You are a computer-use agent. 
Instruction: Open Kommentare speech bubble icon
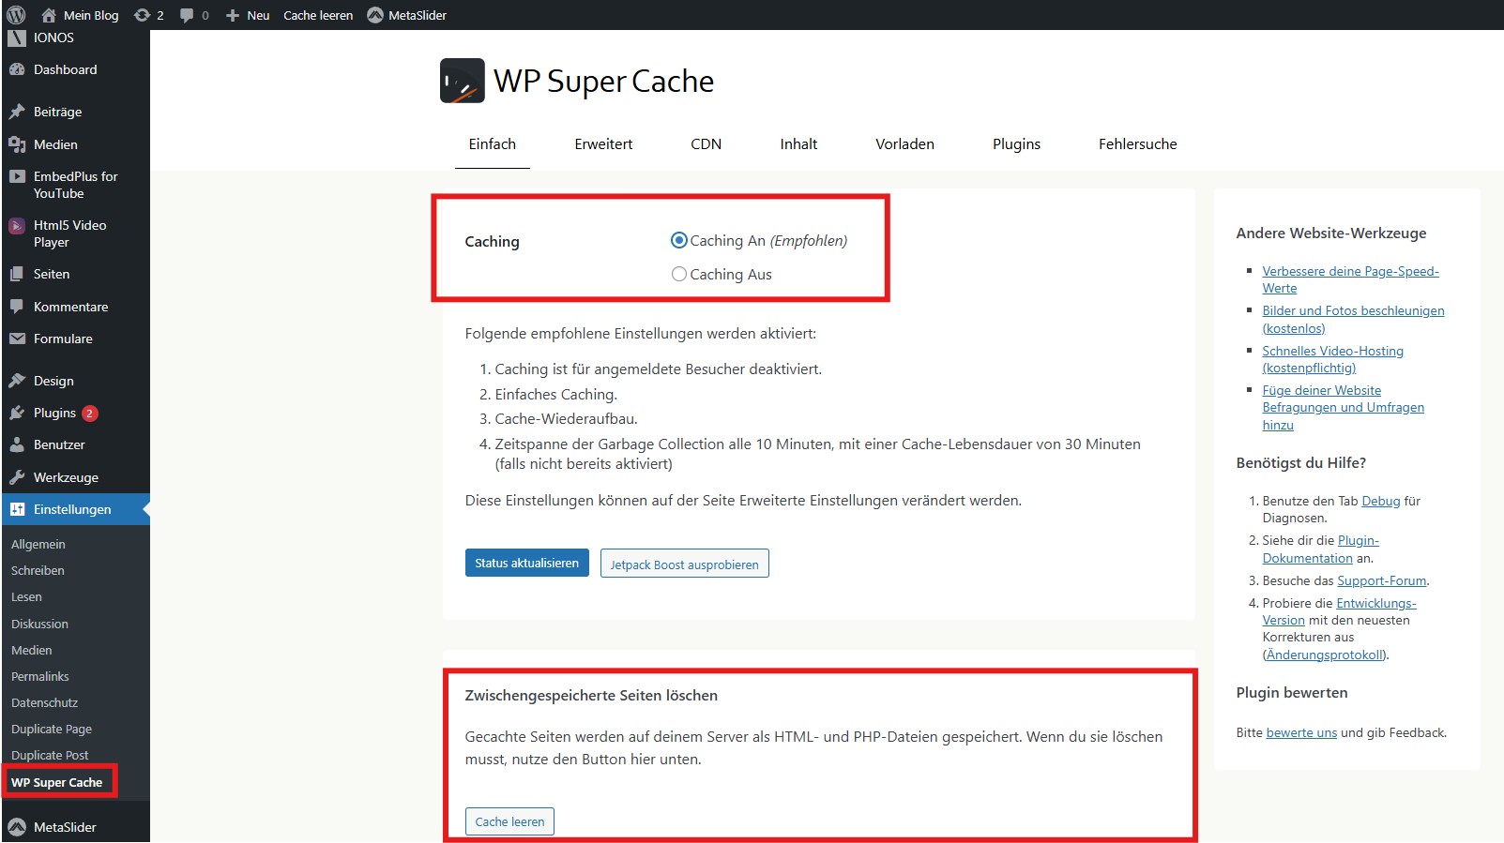tap(17, 307)
